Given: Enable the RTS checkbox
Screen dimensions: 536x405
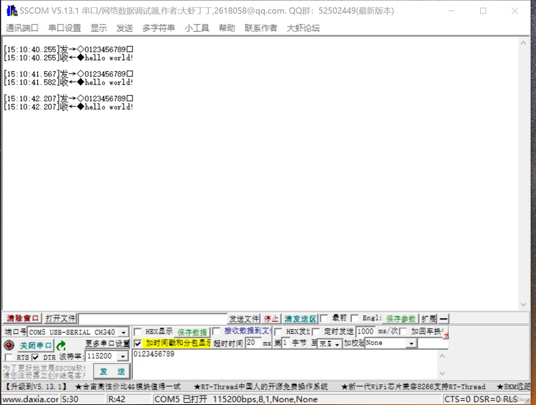Looking at the screenshot, I should pyautogui.click(x=9, y=357).
